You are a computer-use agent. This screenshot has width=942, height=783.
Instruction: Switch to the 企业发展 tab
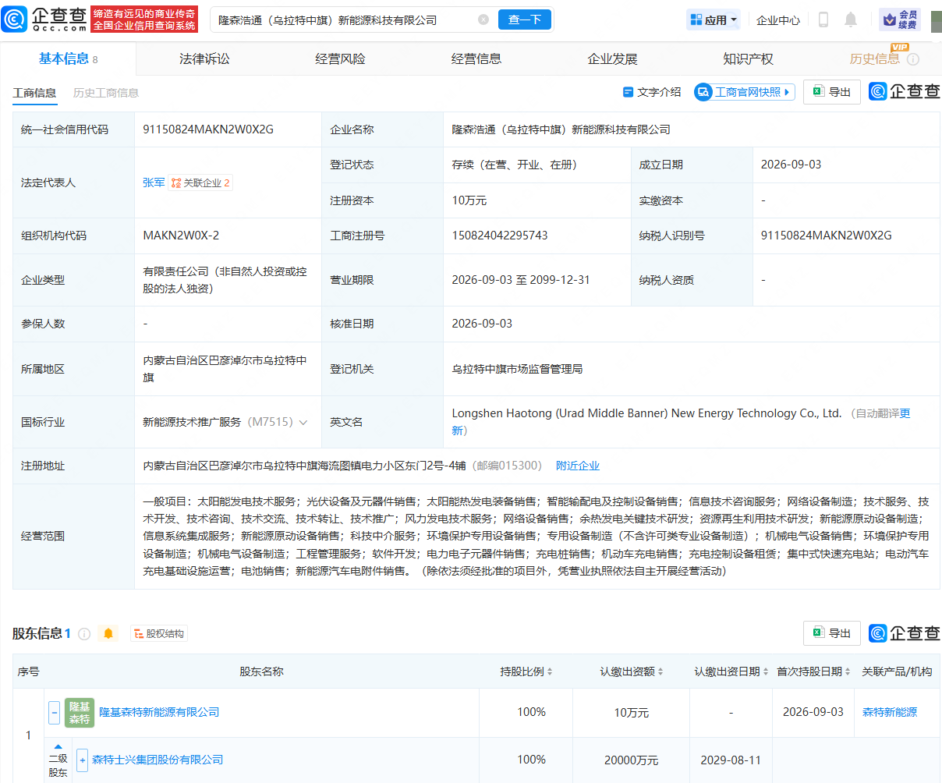click(x=612, y=58)
